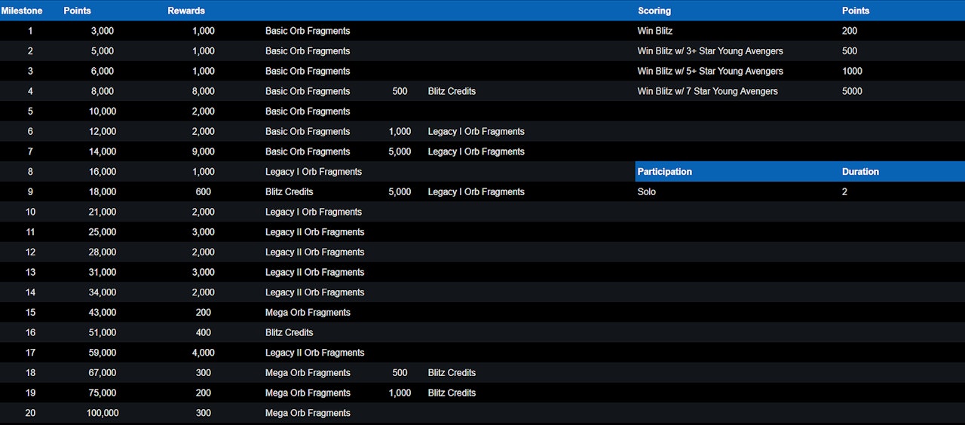Click 'Legacy II Orb Fragments' in milestone 11
This screenshot has height=425, width=965.
point(314,232)
